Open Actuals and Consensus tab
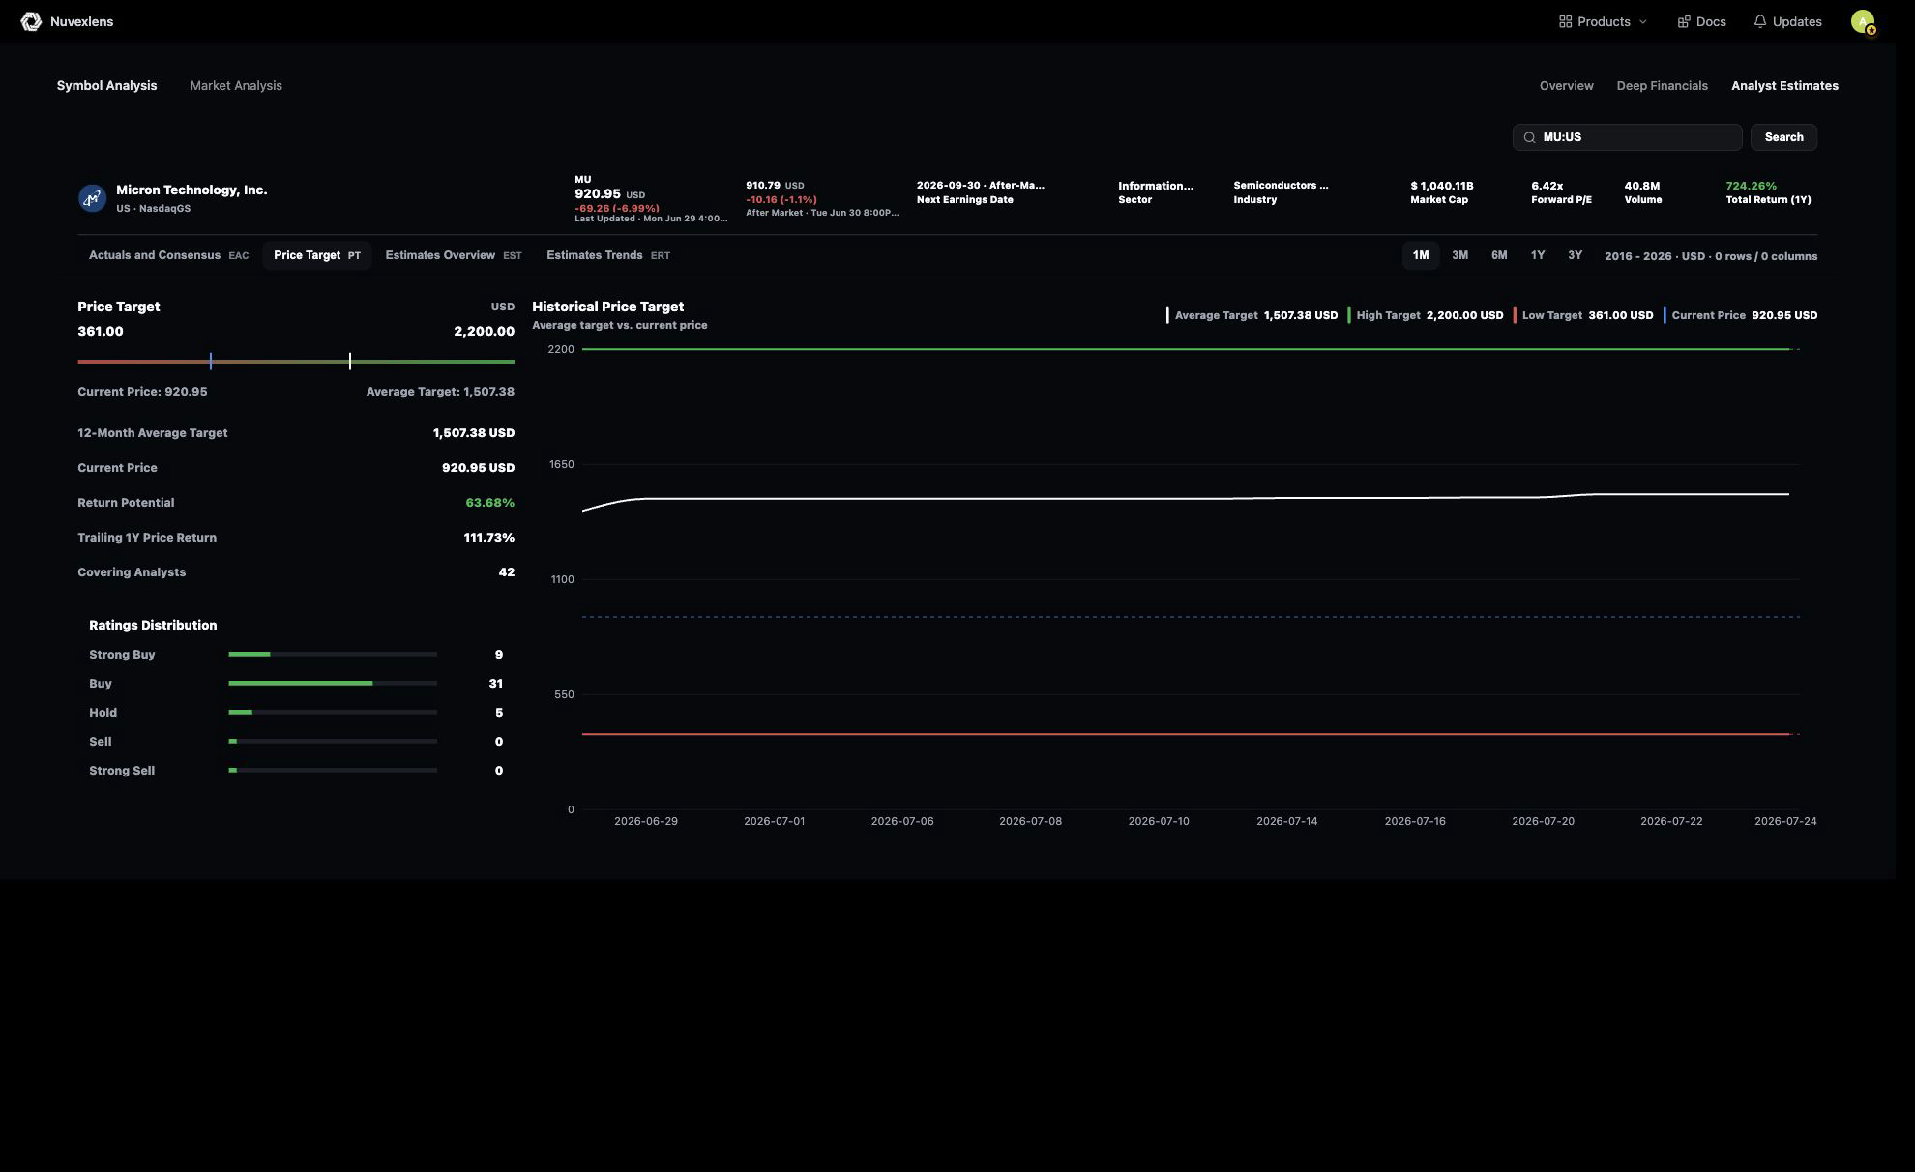The image size is (1915, 1172). point(168,255)
